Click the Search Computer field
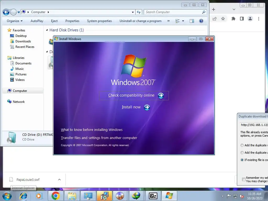Viewport: 268px width, 201px height. (175, 12)
